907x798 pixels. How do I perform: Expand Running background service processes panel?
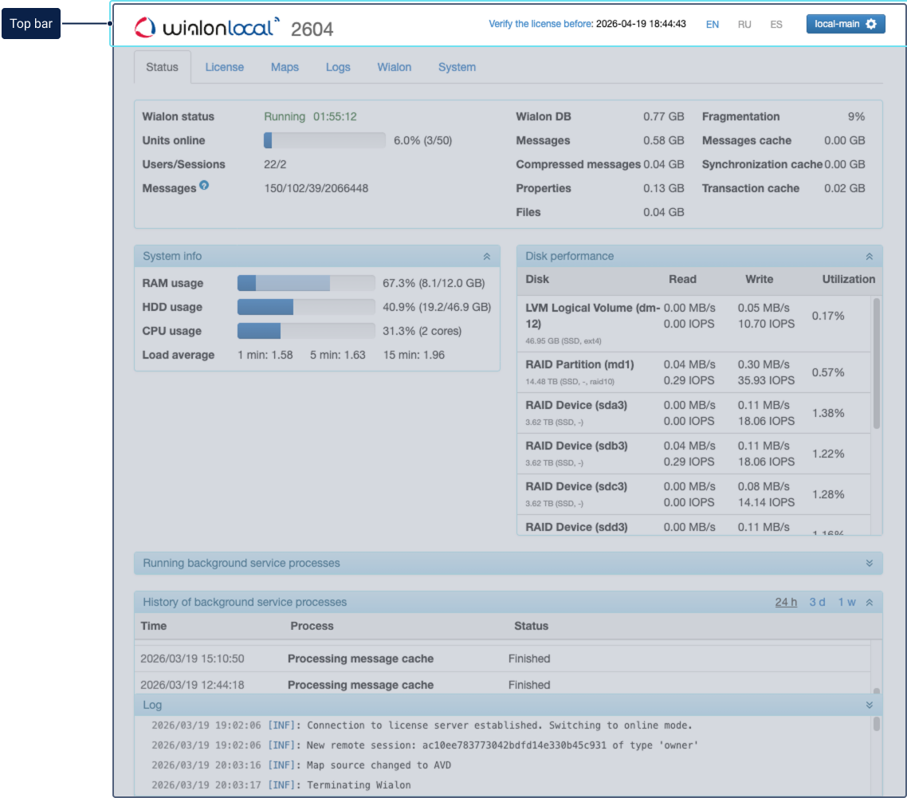(x=869, y=564)
